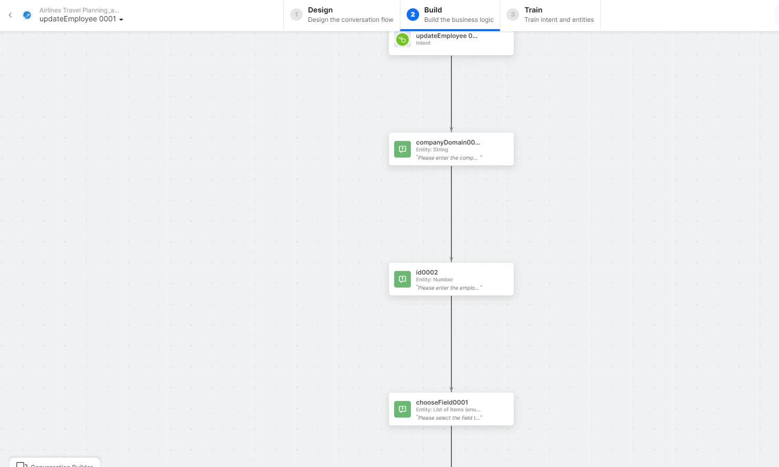779x467 pixels.
Task: Select the companyDomain00 node card
Action: point(451,149)
